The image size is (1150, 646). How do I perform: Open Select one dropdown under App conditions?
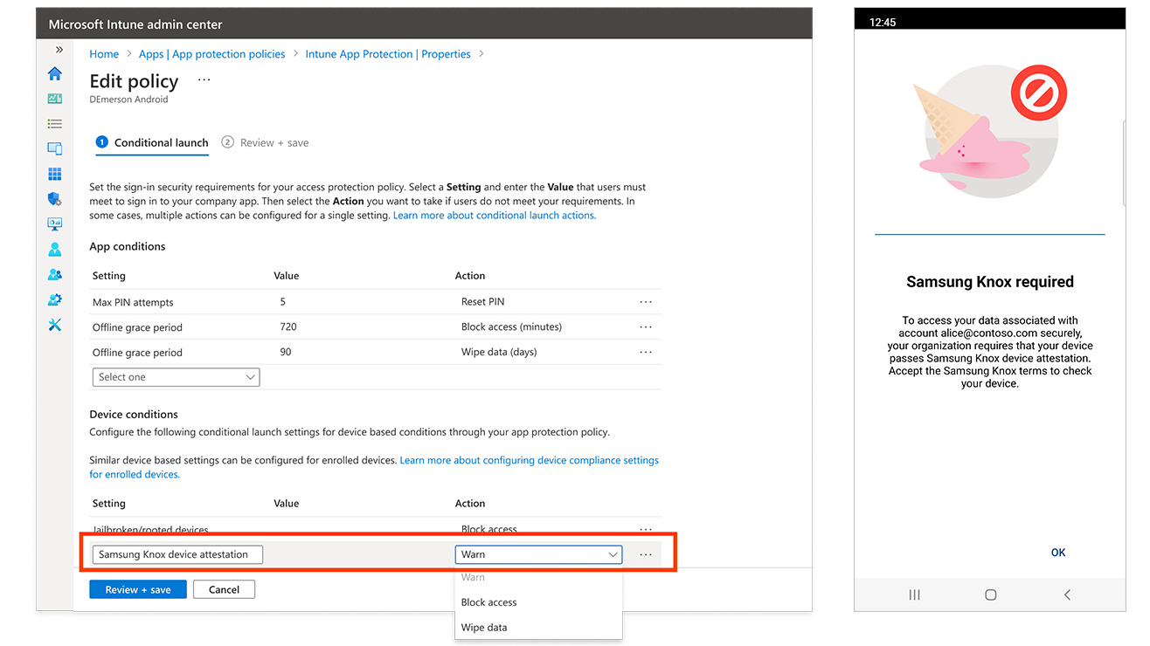[x=176, y=377]
